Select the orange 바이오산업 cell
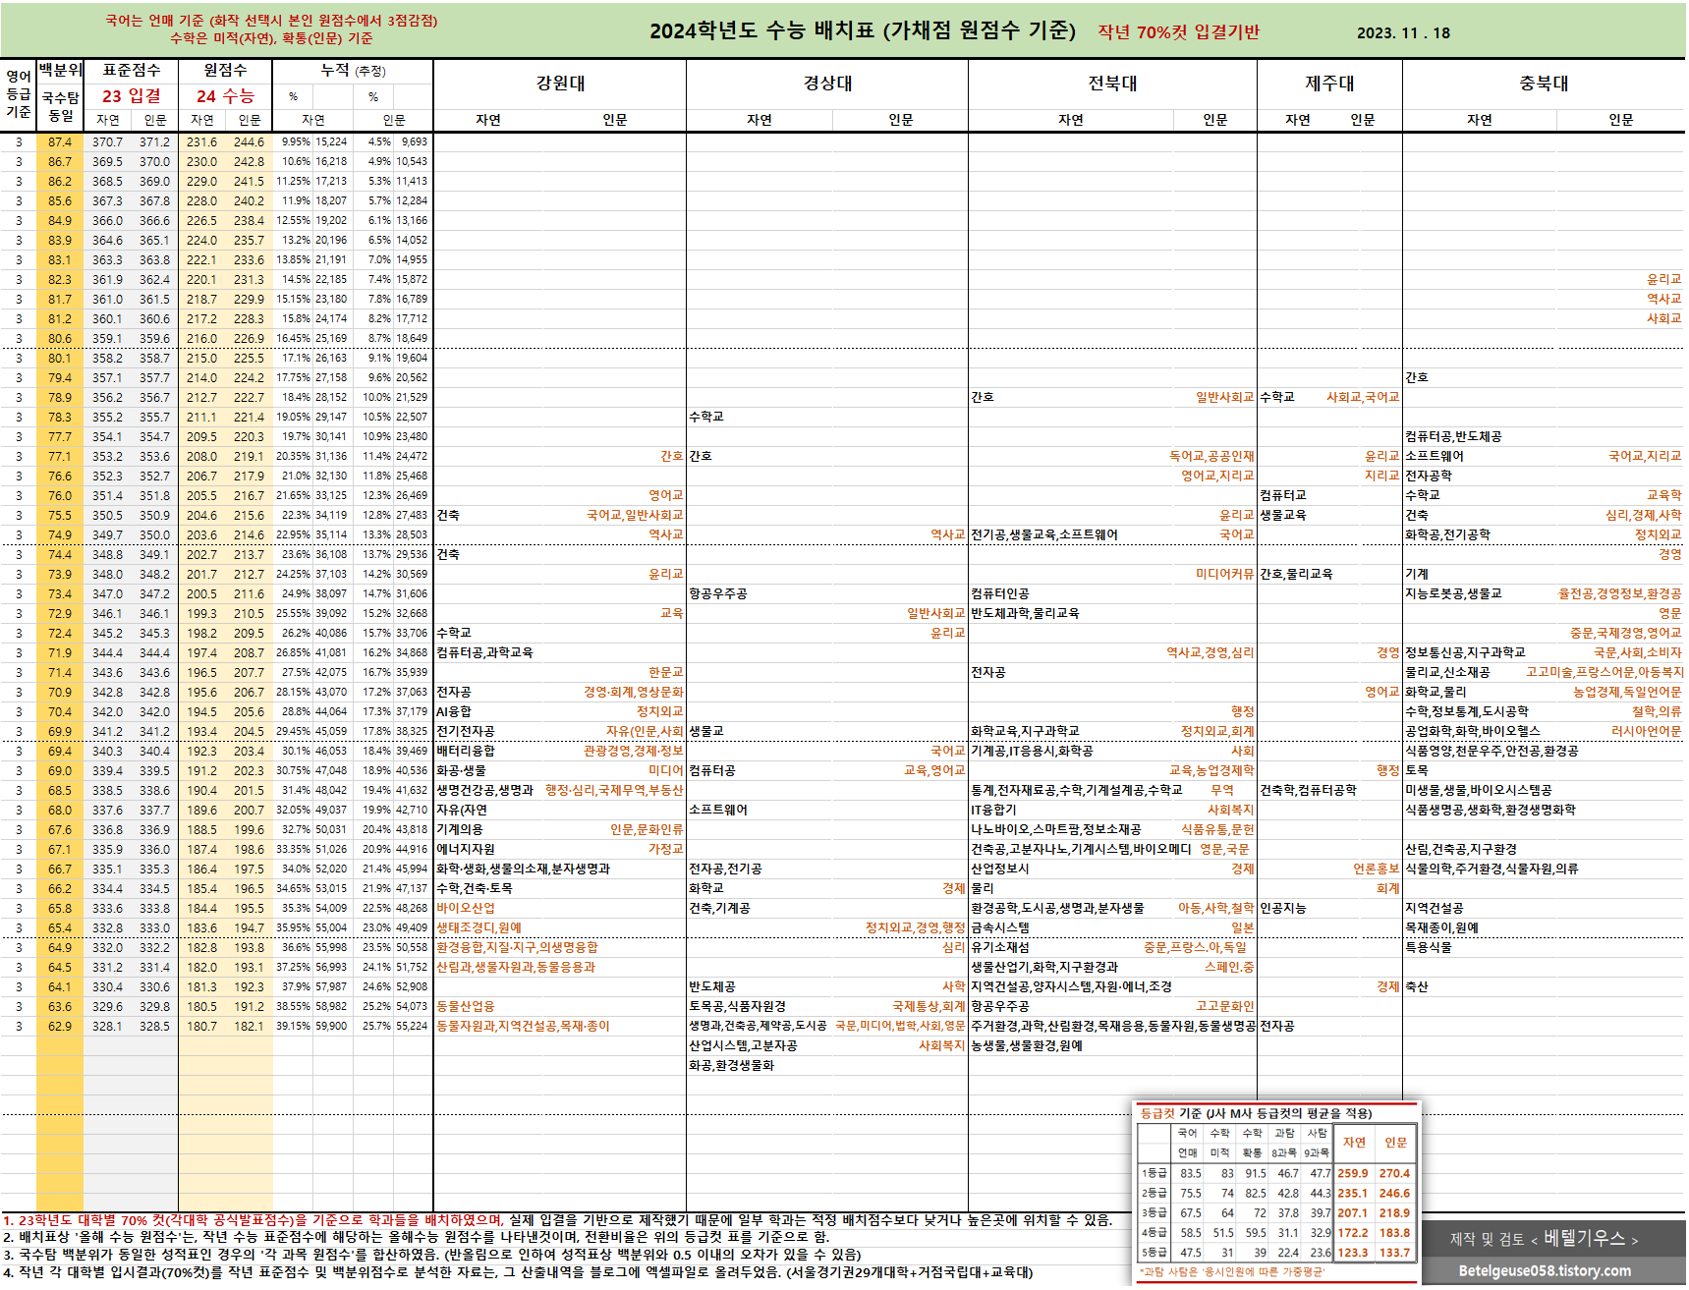1689x1290 pixels. (466, 908)
